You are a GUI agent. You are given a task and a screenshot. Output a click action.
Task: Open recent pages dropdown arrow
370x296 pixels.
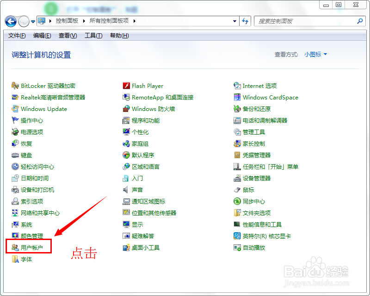click(33, 21)
